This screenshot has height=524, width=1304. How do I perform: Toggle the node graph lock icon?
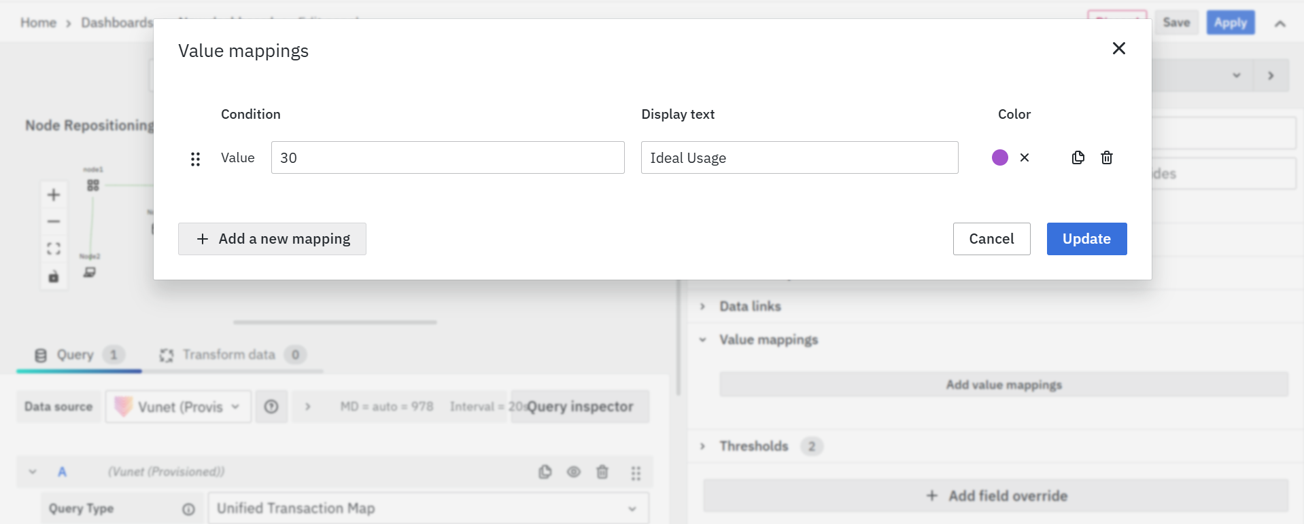click(x=54, y=276)
